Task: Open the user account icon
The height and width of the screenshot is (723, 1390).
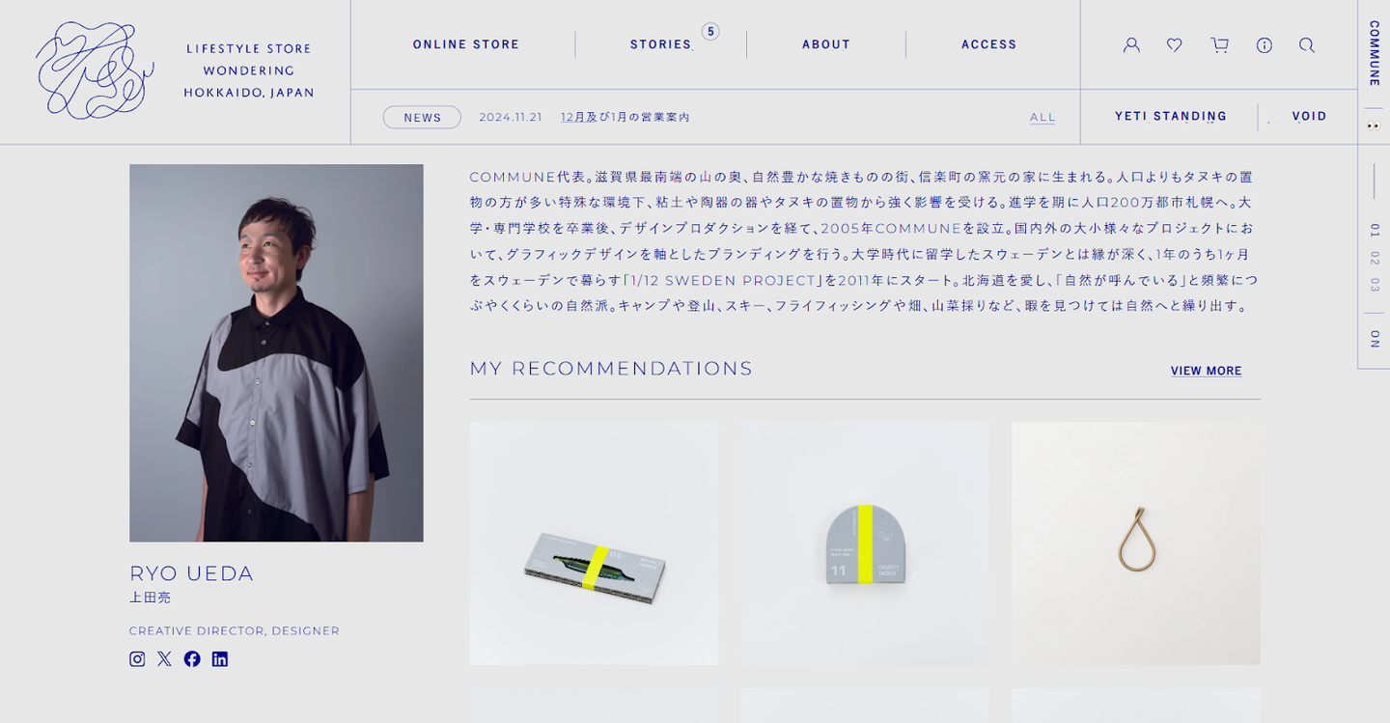Action: (1131, 45)
